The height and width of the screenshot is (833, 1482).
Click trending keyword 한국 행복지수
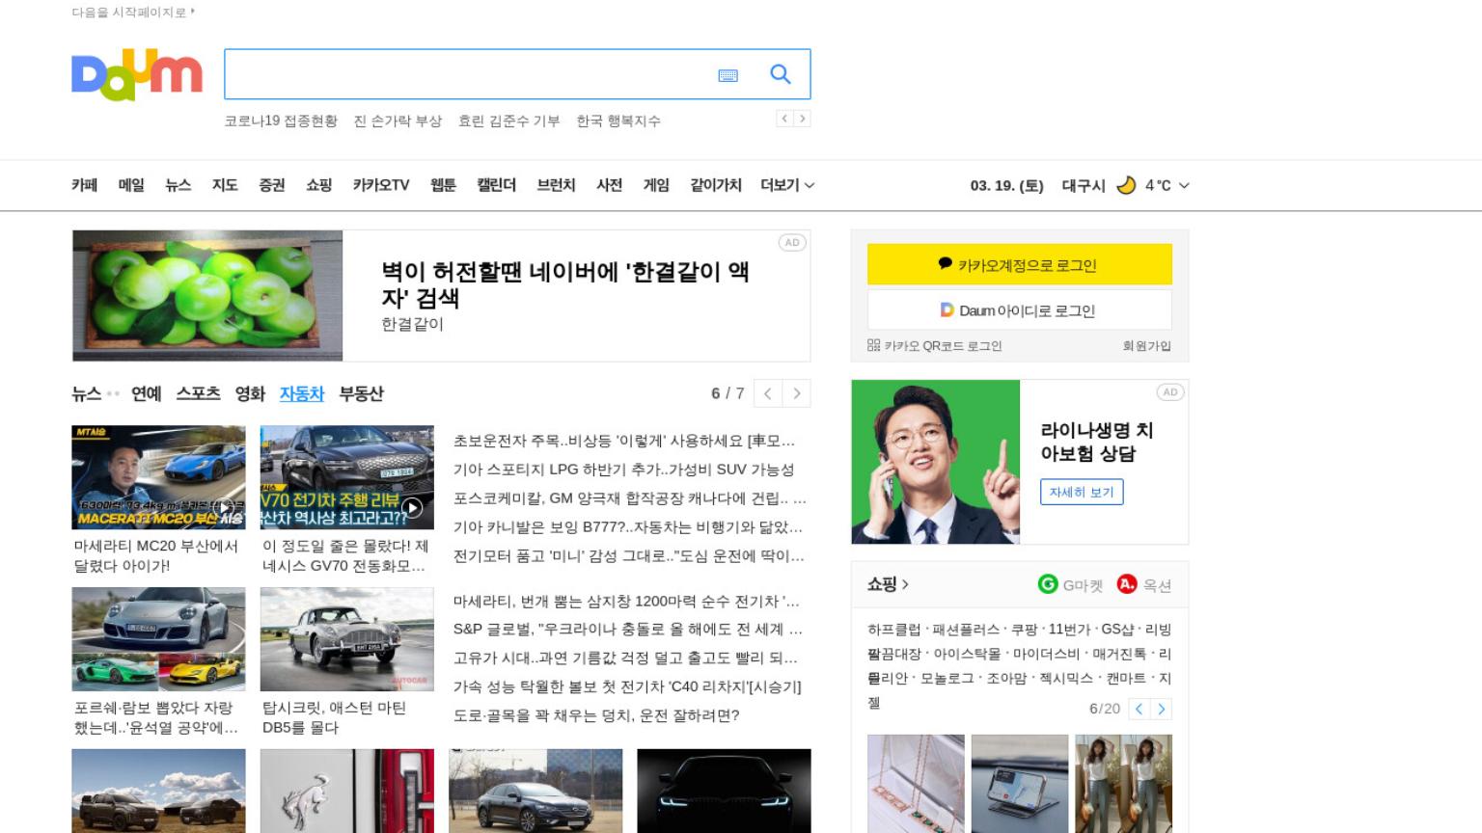point(618,121)
